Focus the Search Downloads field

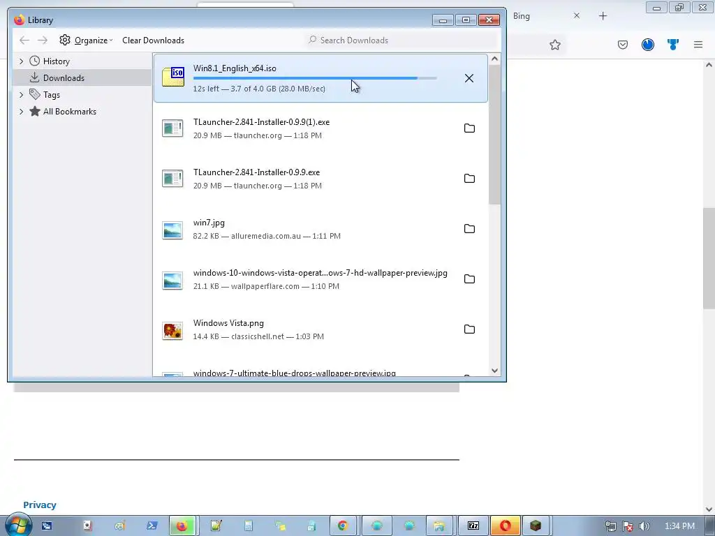tap(401, 40)
